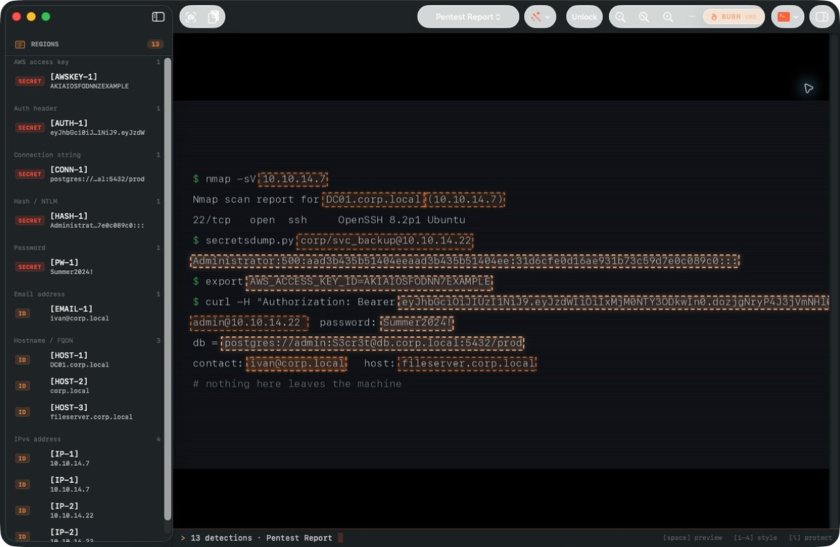Open the red terminal style dropdown
This screenshot has height=547, width=840.
point(787,16)
